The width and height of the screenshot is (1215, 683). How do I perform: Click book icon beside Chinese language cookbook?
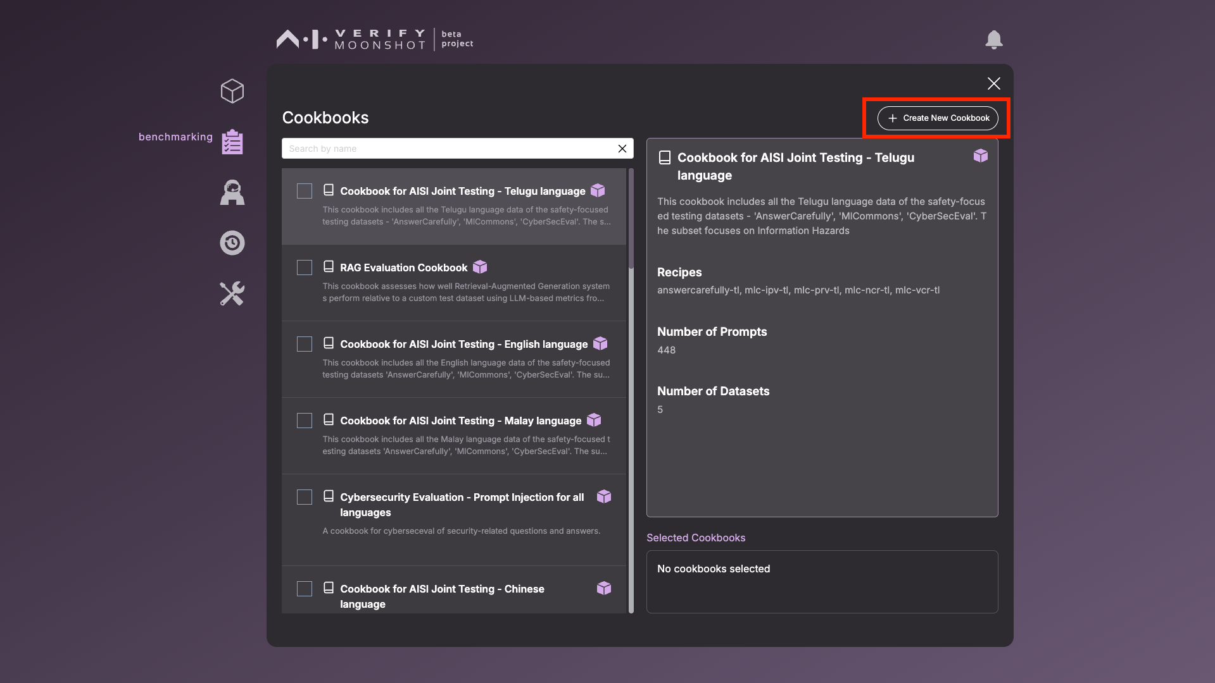pyautogui.click(x=329, y=588)
